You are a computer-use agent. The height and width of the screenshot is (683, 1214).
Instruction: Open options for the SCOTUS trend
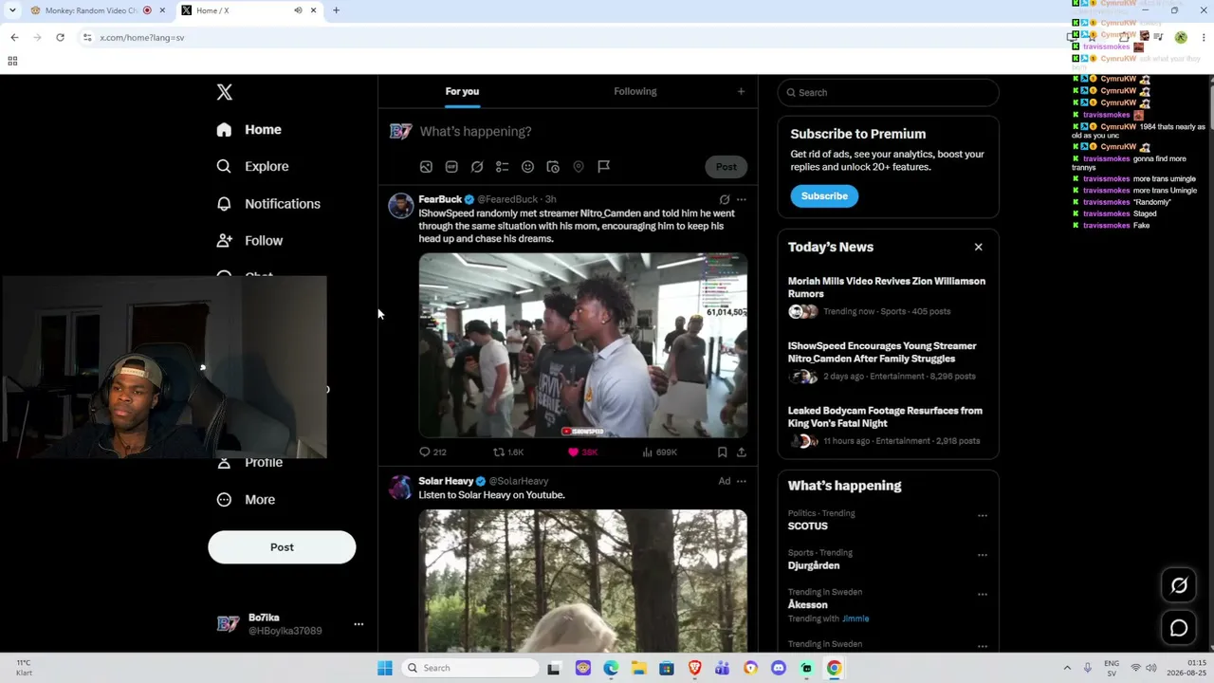click(983, 516)
